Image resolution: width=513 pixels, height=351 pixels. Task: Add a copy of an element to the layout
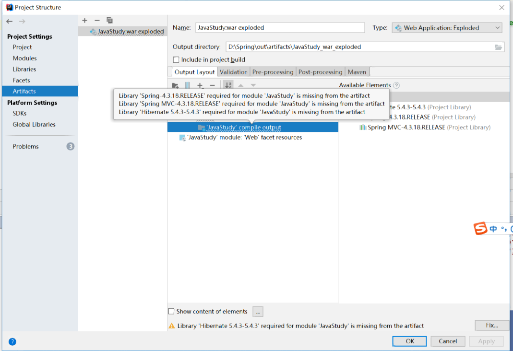pyautogui.click(x=200, y=86)
